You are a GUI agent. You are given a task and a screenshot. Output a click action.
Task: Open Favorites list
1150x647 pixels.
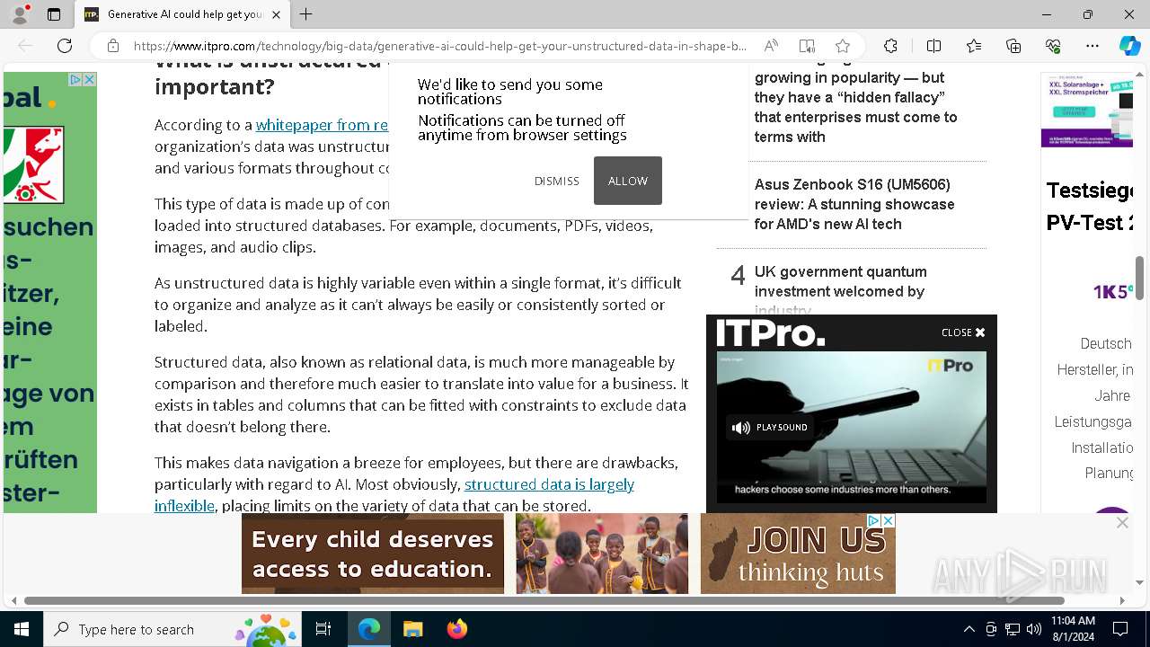tap(974, 46)
